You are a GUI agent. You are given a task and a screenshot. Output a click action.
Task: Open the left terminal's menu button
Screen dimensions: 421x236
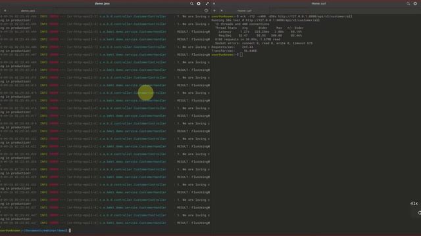[199, 4]
